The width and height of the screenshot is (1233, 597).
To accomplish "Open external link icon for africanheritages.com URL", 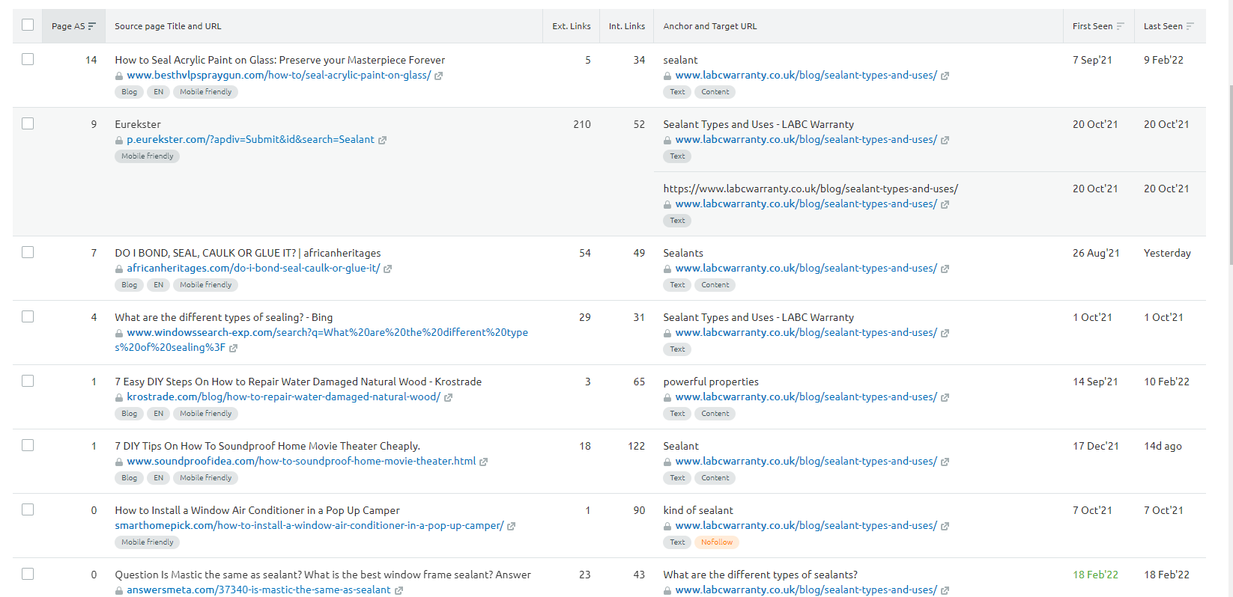I will [387, 269].
